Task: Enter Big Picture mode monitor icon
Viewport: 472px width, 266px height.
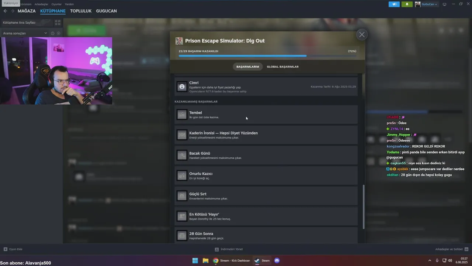Action: [444, 4]
